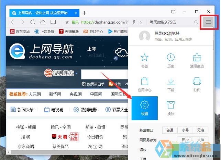
Task: Open the home page icon
Action: (43, 22)
